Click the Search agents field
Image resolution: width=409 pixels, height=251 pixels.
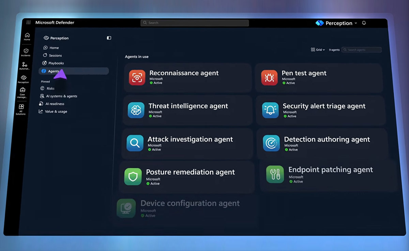click(361, 50)
